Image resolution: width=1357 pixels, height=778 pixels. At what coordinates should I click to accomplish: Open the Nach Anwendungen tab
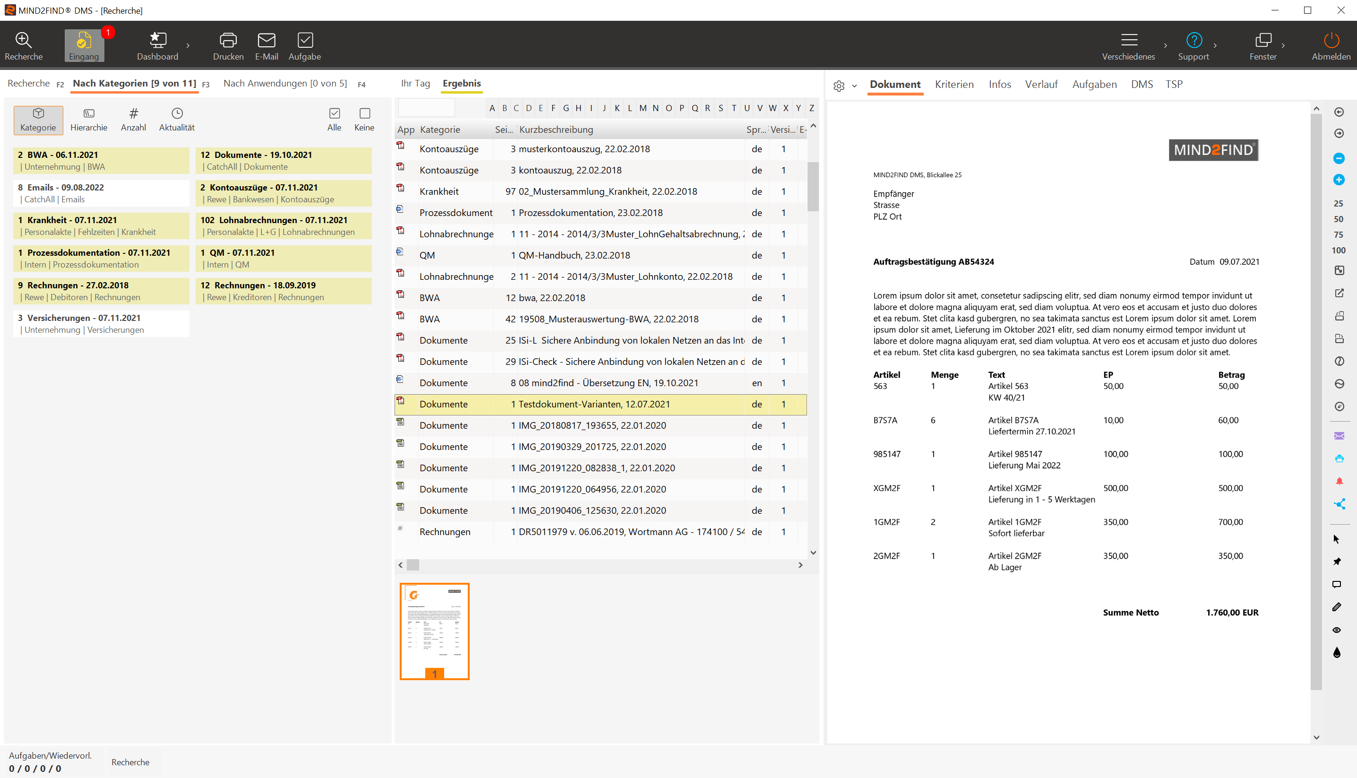click(285, 83)
